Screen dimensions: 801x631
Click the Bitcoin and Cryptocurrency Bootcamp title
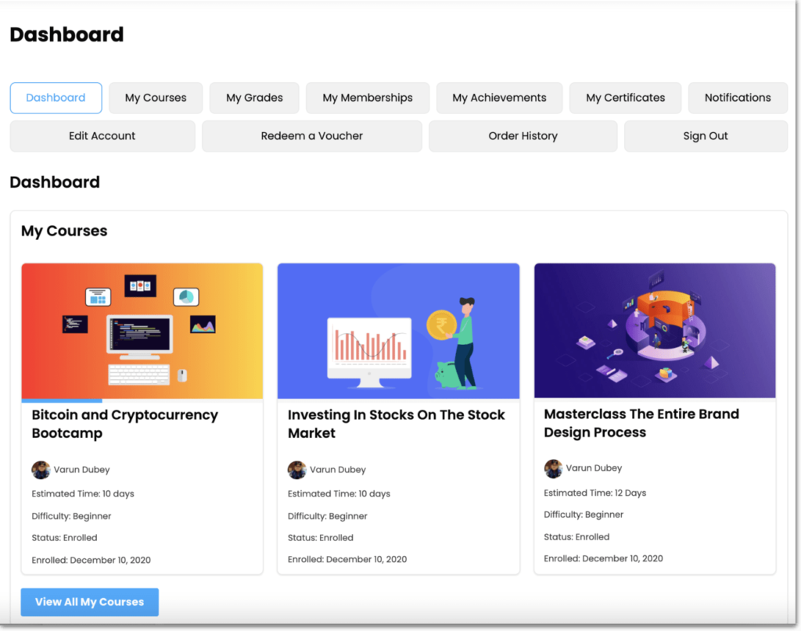coord(124,424)
